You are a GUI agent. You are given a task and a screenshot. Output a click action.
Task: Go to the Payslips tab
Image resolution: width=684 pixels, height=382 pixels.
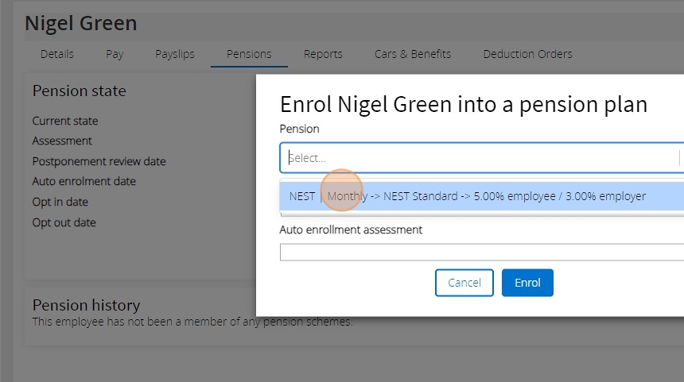175,54
